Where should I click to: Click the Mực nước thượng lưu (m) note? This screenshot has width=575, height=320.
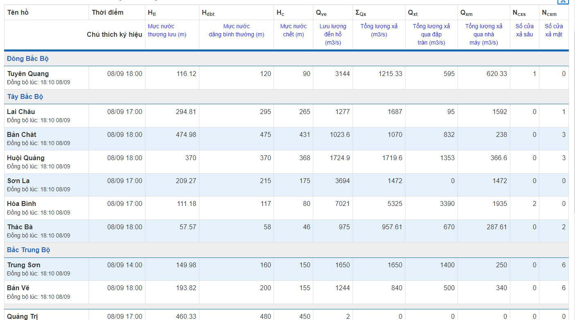pos(167,31)
